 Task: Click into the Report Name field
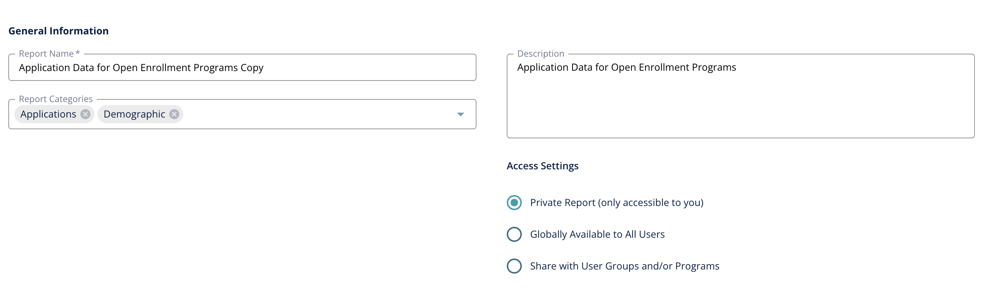click(242, 68)
